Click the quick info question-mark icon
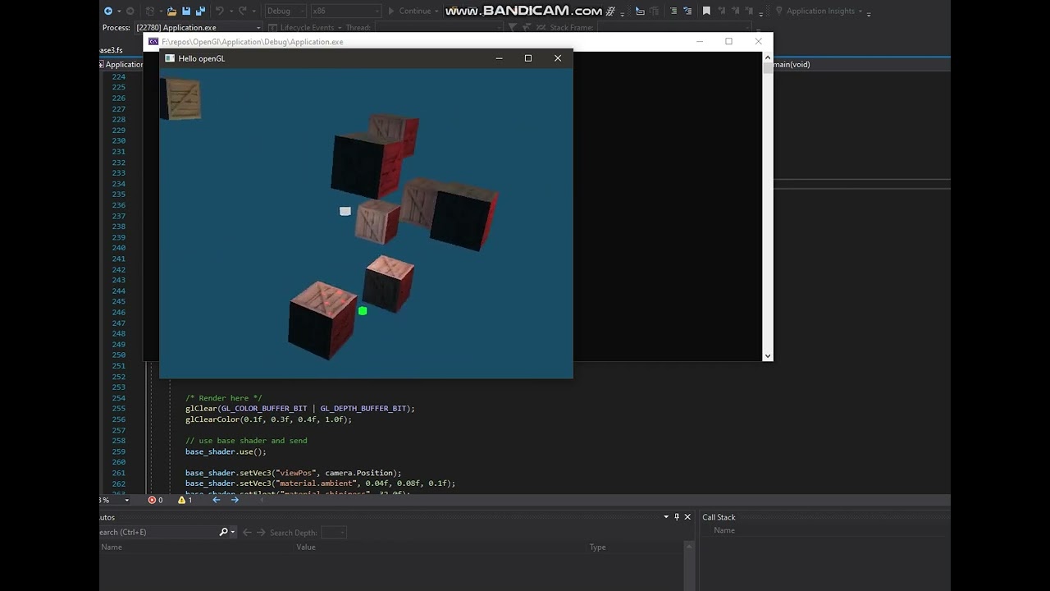This screenshot has width=1050, height=591. click(x=687, y=11)
